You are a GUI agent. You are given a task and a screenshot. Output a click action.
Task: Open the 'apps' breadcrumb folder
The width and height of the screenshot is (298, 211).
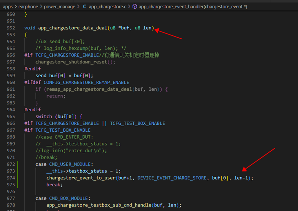(x=8, y=7)
